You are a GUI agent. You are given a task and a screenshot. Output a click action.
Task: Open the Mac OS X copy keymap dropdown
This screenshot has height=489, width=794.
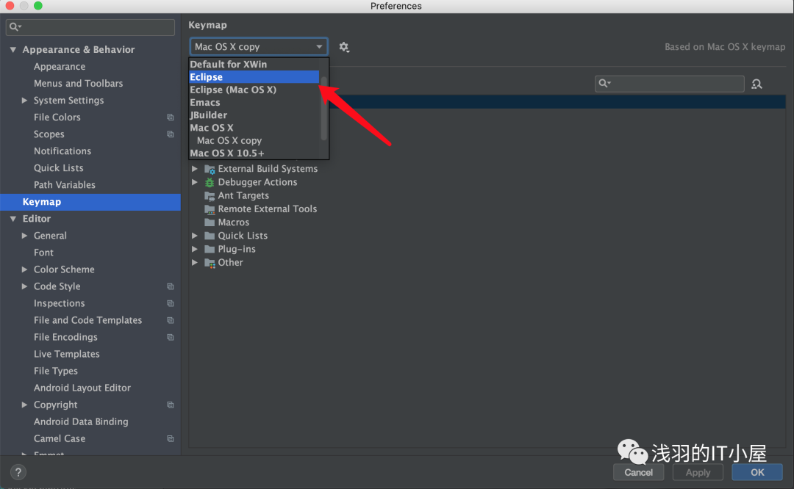(x=258, y=47)
